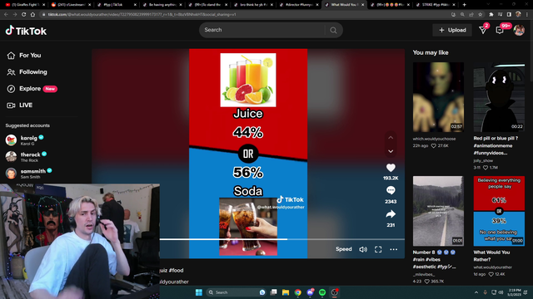Reload the page in Chrome
Viewport: 533px width, 299px height.
24,15
